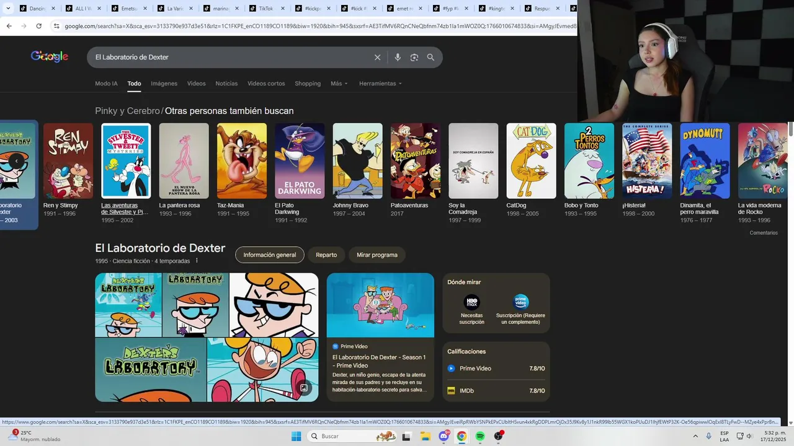Close the Dancing TikTok tab
Viewport: 794px width, 446px height.
point(53,9)
